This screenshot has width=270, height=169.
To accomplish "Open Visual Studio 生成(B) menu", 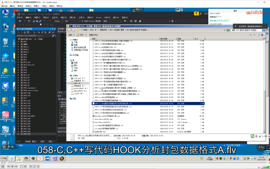I will point(55,18).
